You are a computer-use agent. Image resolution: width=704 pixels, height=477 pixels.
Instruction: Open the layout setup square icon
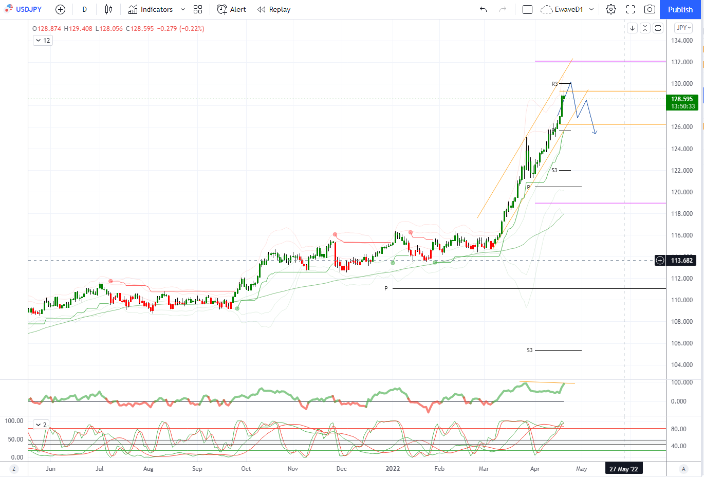[x=527, y=9]
